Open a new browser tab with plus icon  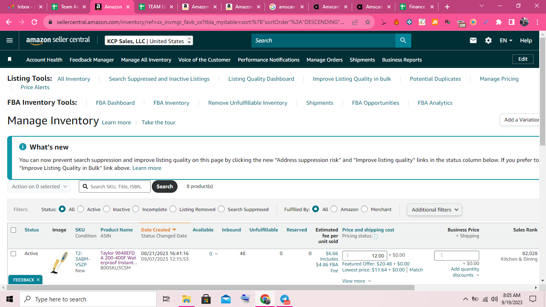tap(447, 7)
